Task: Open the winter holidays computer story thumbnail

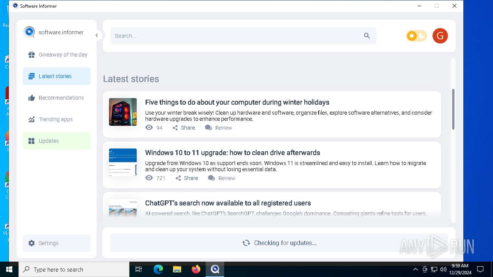Action: [x=123, y=112]
